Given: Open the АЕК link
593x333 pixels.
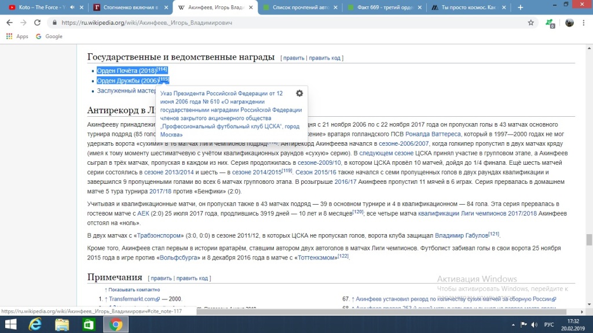Looking at the screenshot, I should [143, 213].
